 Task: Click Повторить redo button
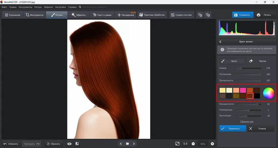pos(31,144)
